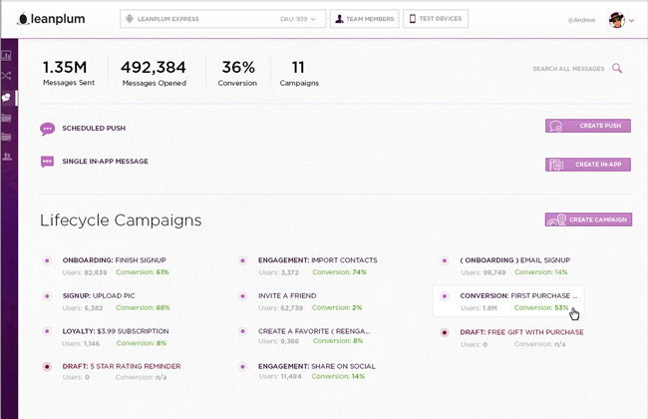This screenshot has height=419, width=648.
Task: Click "Users: 62,739" text
Action: 280,308
